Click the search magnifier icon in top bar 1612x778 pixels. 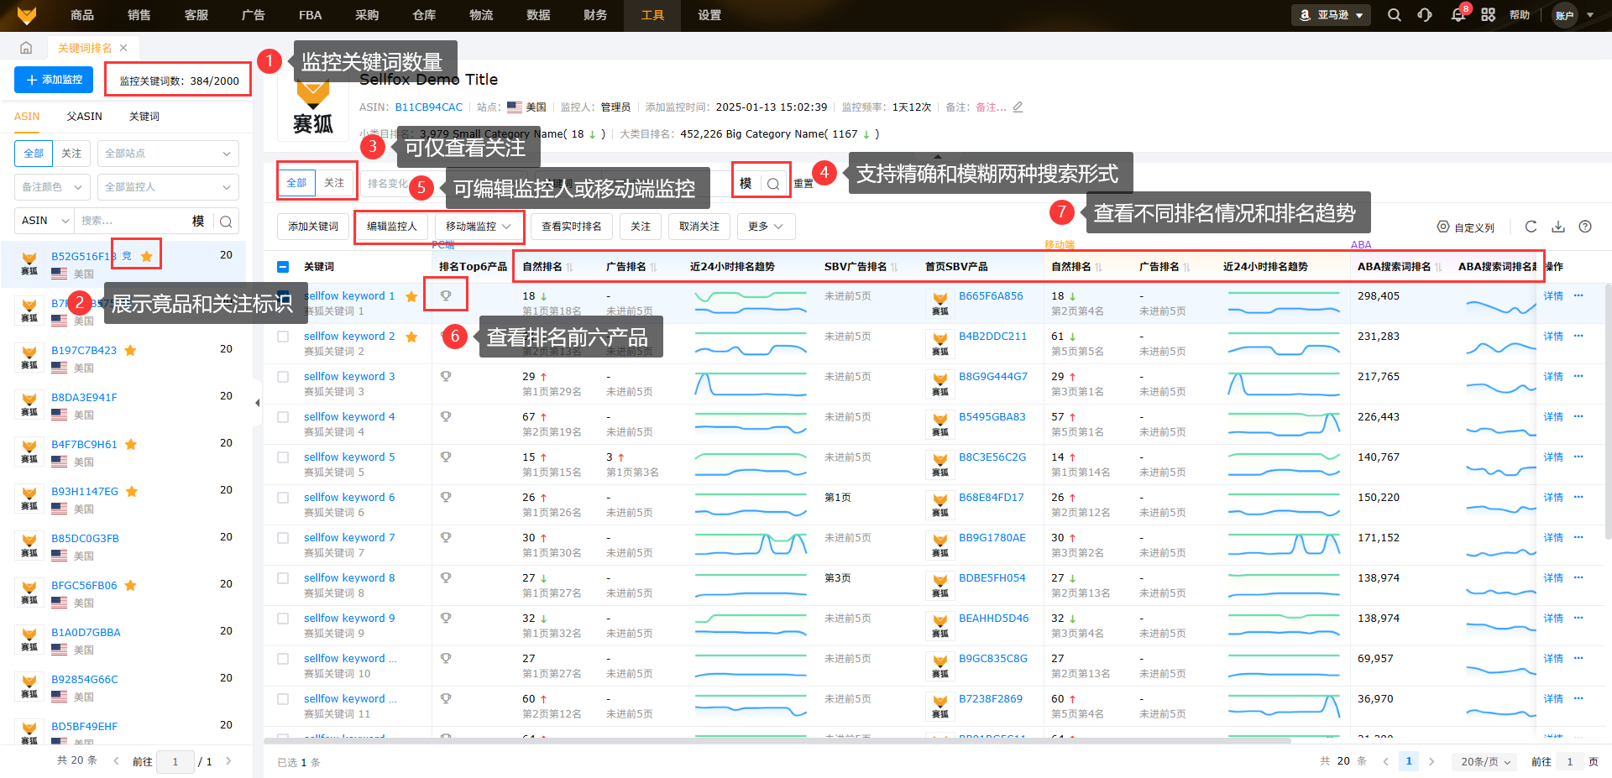click(1394, 15)
